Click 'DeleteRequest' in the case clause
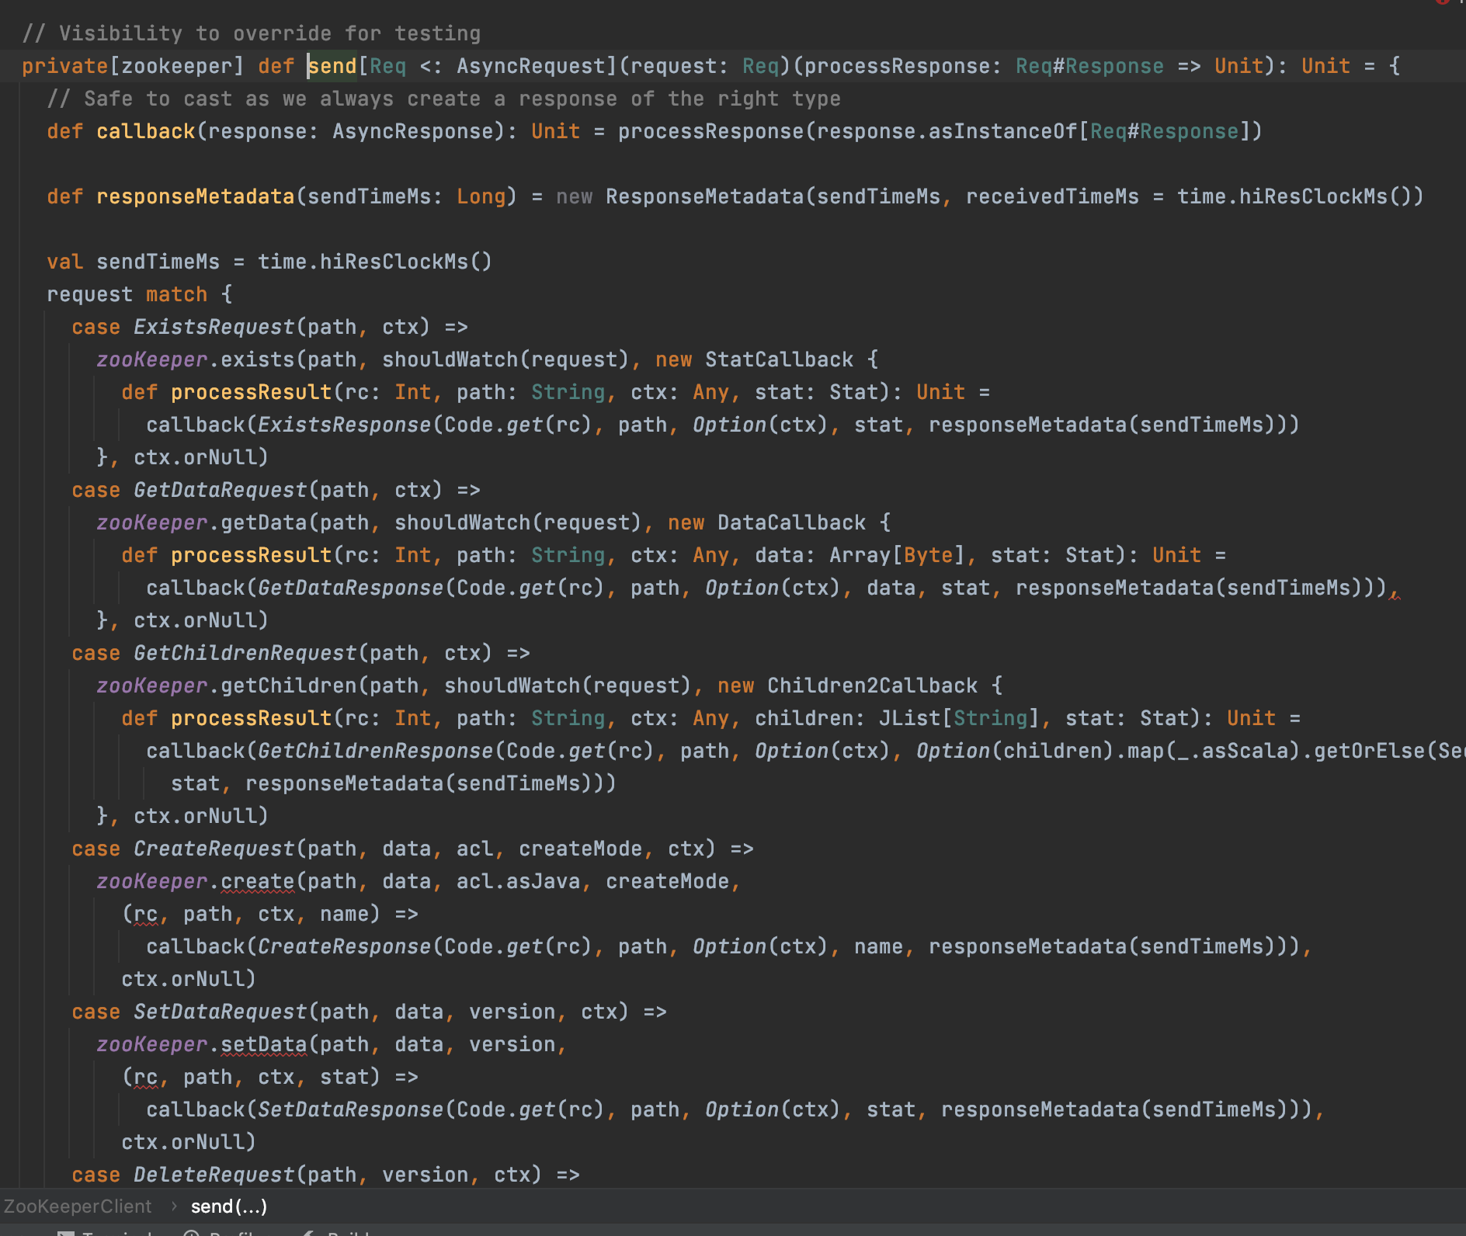 214,1175
